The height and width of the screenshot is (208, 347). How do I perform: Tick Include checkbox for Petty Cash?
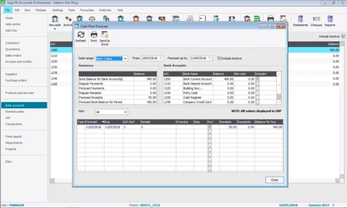click(258, 93)
